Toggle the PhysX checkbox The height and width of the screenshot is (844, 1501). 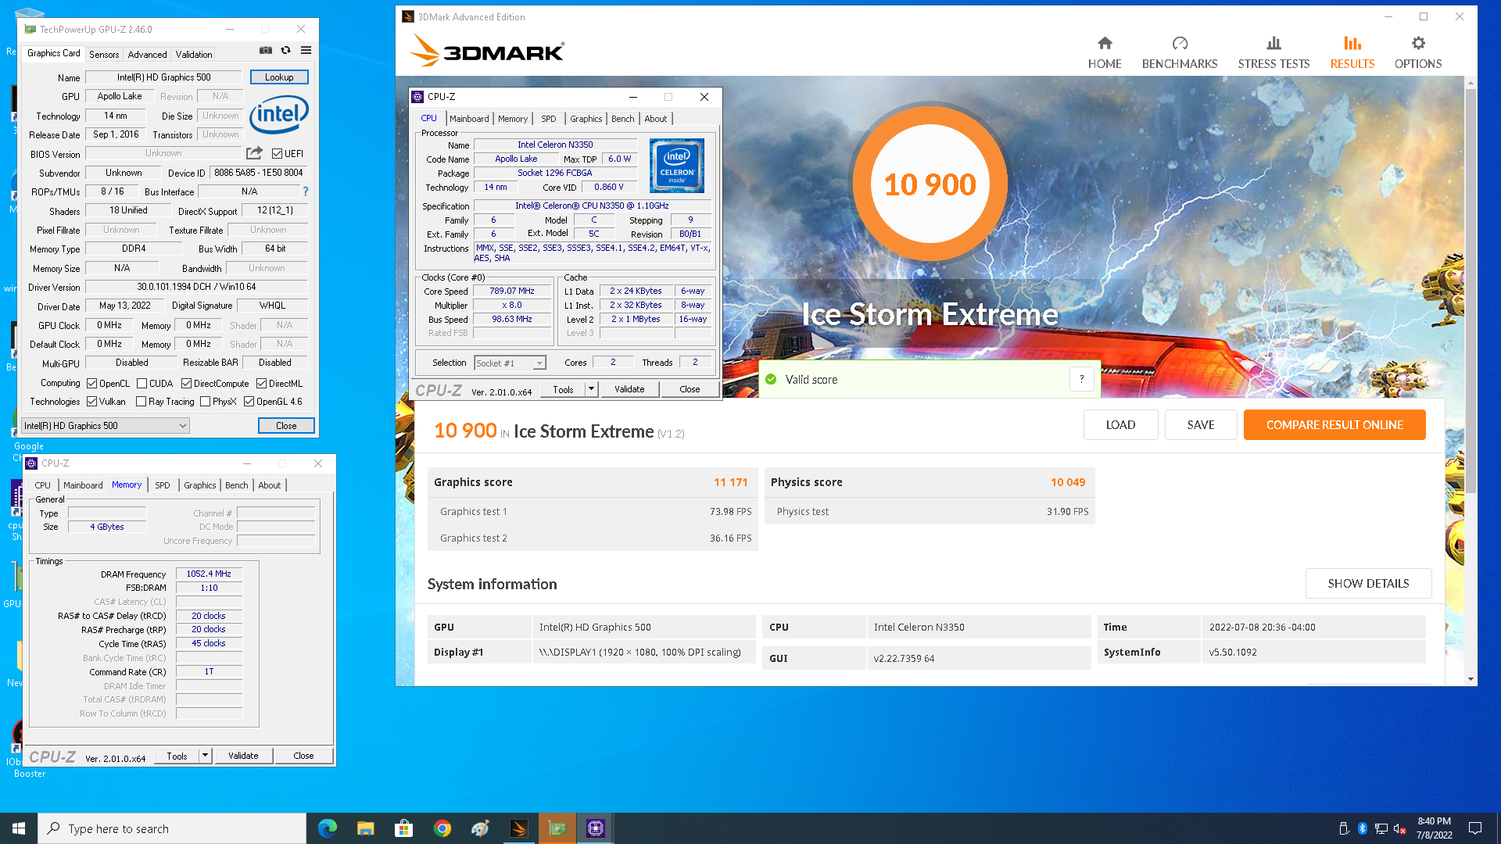(x=205, y=402)
